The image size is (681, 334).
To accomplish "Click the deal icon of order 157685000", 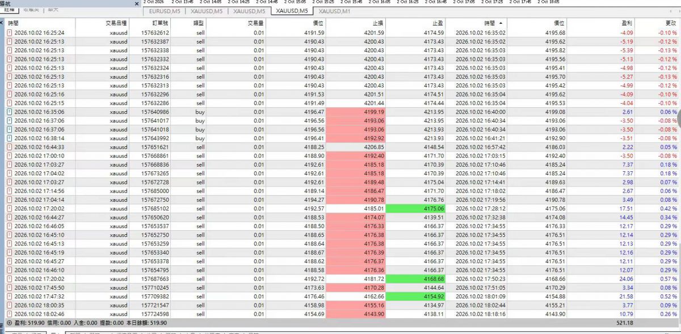I will (9, 191).
